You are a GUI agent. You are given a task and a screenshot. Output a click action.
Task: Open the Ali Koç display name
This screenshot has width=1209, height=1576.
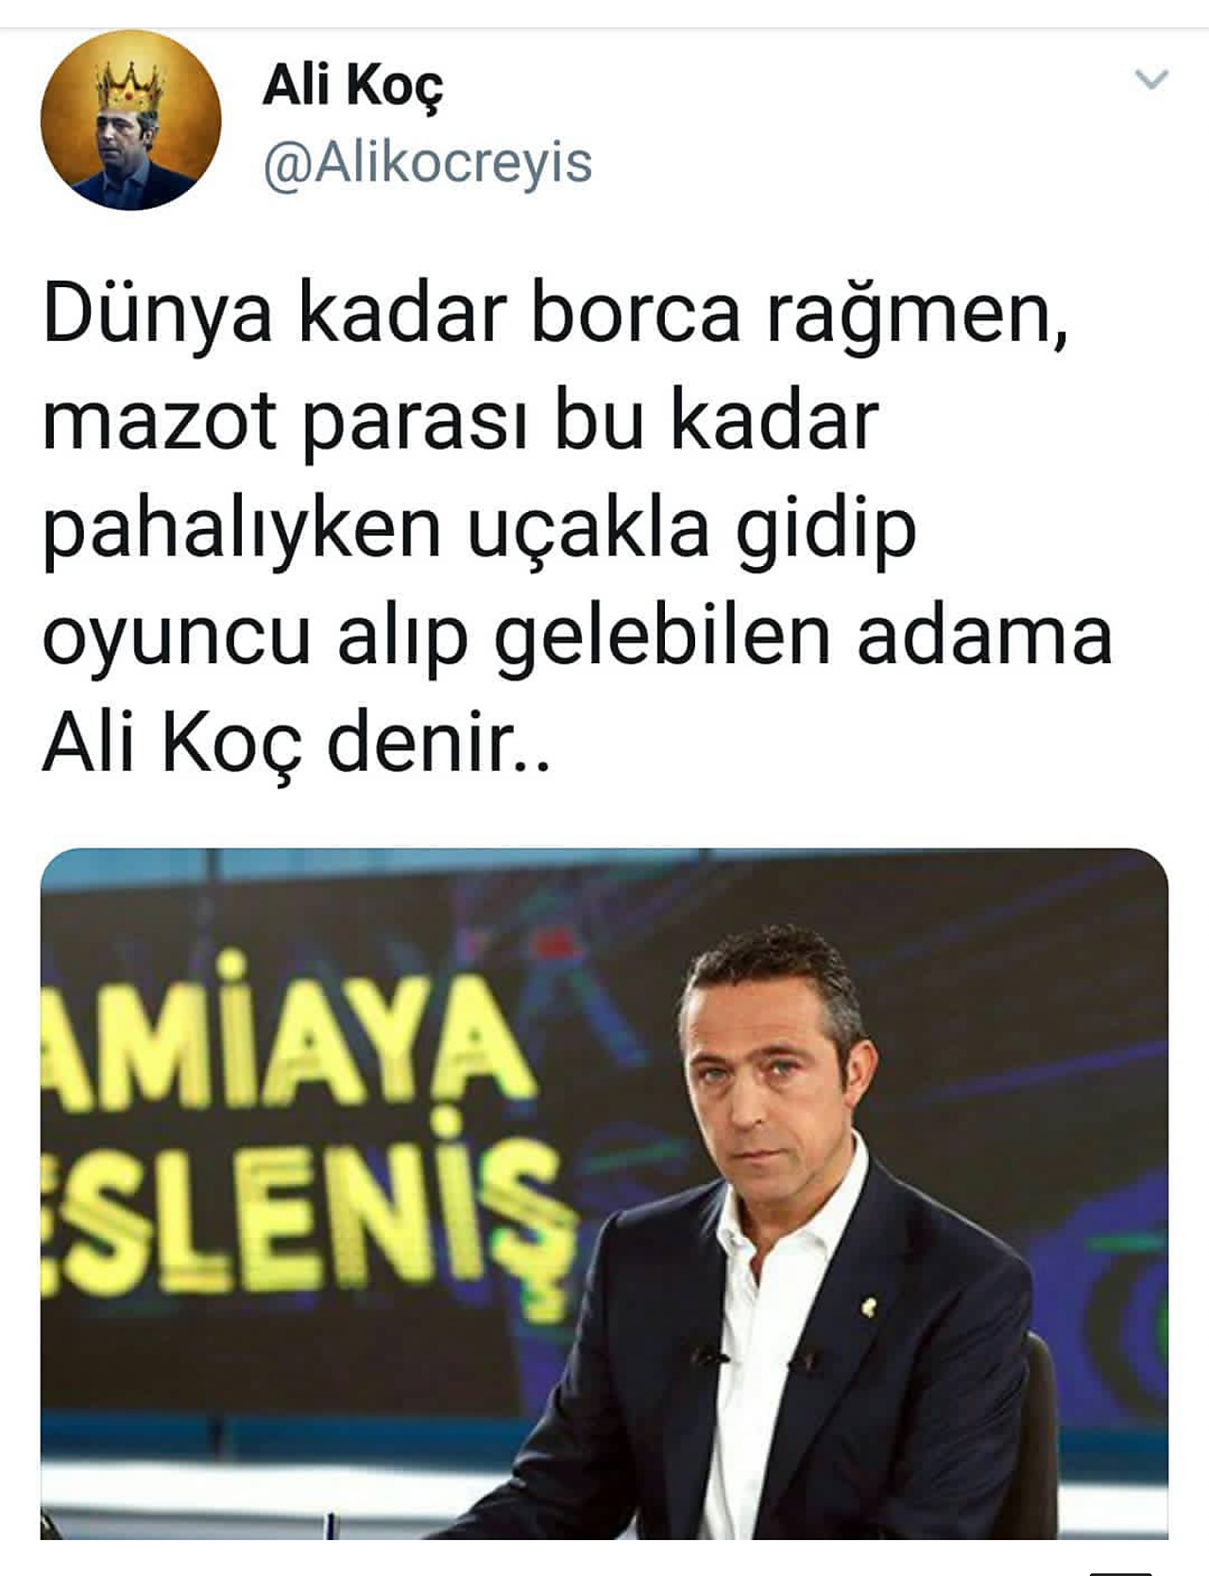[353, 88]
